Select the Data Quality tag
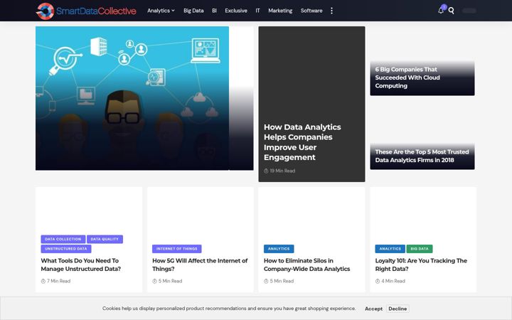The width and height of the screenshot is (512, 320). coord(105,239)
